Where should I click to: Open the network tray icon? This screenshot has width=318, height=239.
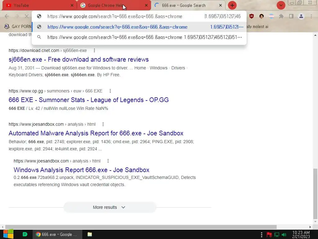coord(277,235)
